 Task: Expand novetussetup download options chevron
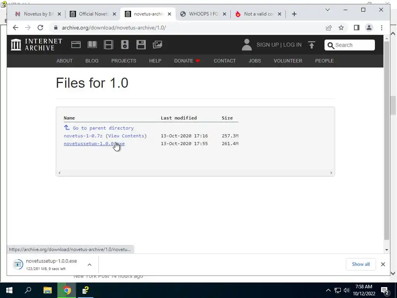90,265
